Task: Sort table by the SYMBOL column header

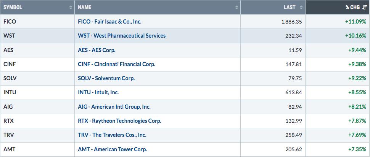Action: tap(13, 7)
